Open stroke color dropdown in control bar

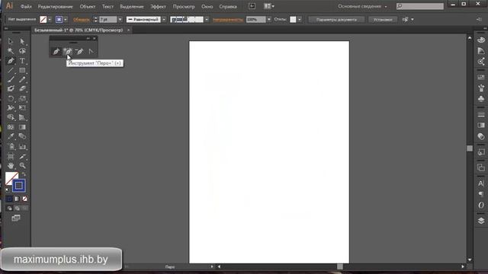click(x=66, y=20)
